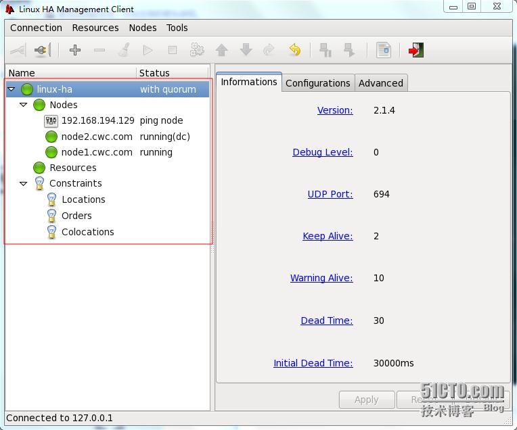The height and width of the screenshot is (430, 517).
Task: Click the Version link
Action: click(335, 110)
